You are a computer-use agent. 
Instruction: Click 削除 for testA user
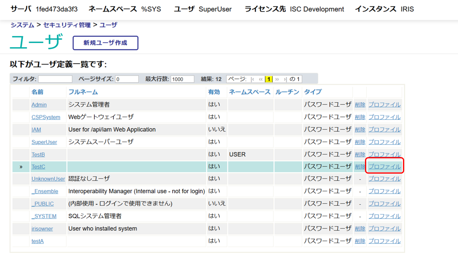(x=360, y=241)
